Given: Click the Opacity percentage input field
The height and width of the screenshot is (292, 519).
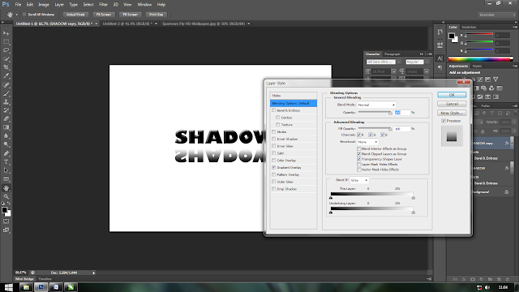Looking at the screenshot, I should [x=402, y=113].
